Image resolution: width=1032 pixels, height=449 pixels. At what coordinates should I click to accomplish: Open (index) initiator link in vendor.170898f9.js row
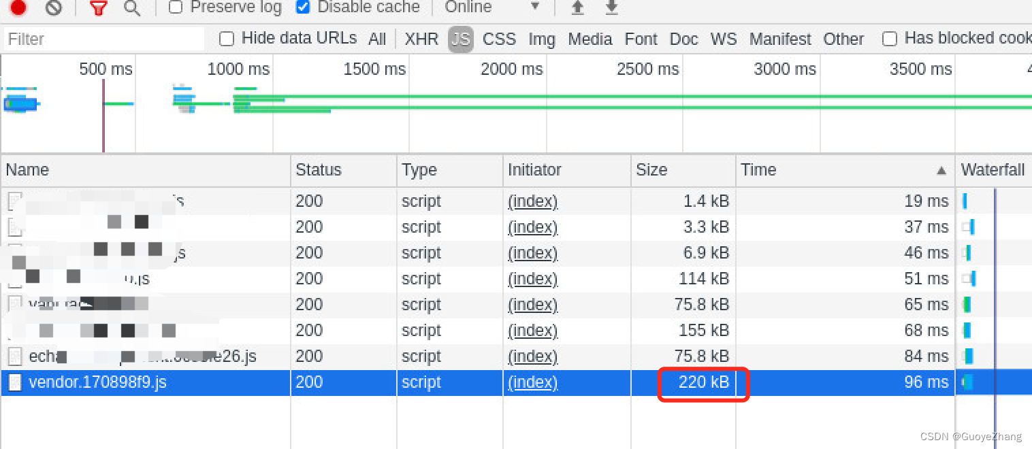533,382
